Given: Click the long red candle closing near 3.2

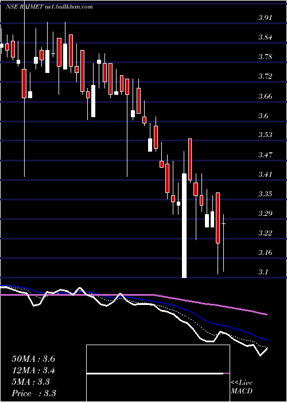Looking at the screenshot, I should click(x=218, y=218).
